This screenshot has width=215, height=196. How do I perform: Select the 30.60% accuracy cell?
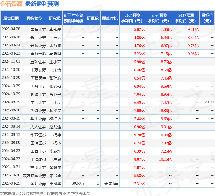[78, 184]
